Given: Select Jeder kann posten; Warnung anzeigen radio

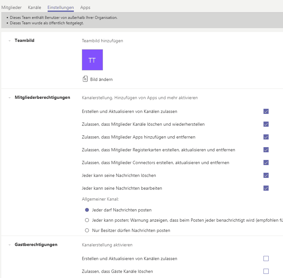Looking at the screenshot, I should 87,220.
